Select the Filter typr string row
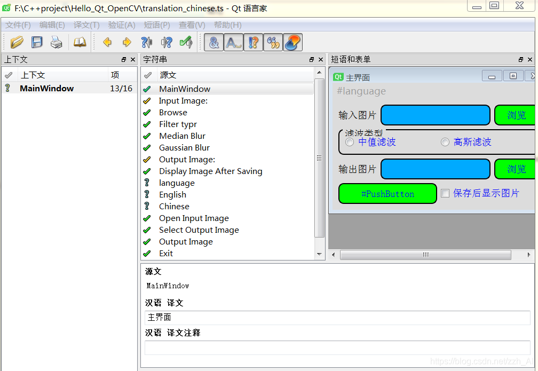 point(227,124)
